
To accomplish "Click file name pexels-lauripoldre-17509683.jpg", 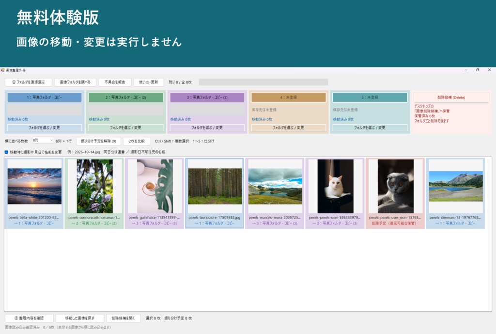I will point(215,218).
